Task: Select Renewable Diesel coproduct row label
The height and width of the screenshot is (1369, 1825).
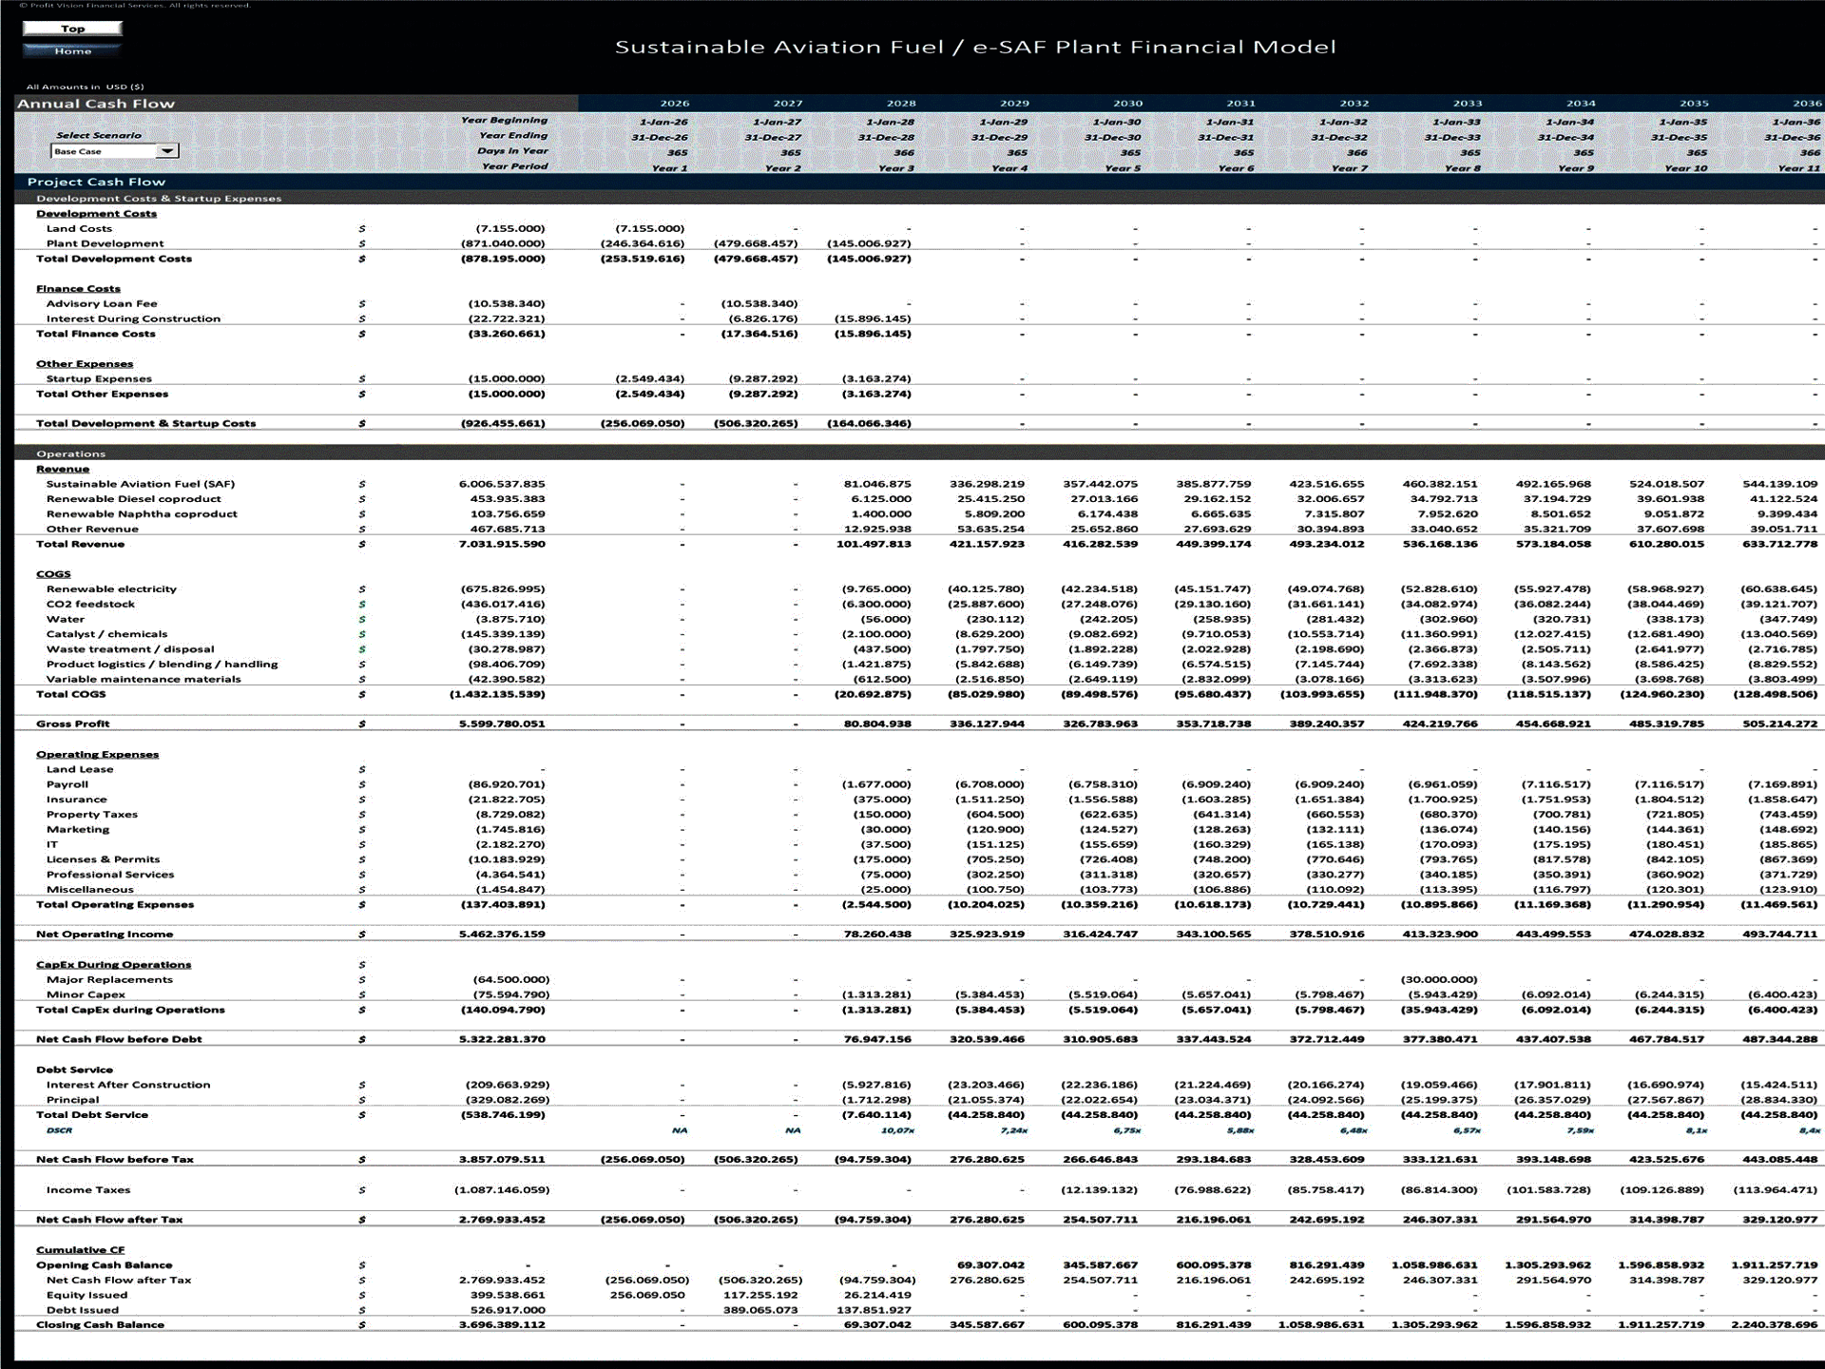Action: 133,499
